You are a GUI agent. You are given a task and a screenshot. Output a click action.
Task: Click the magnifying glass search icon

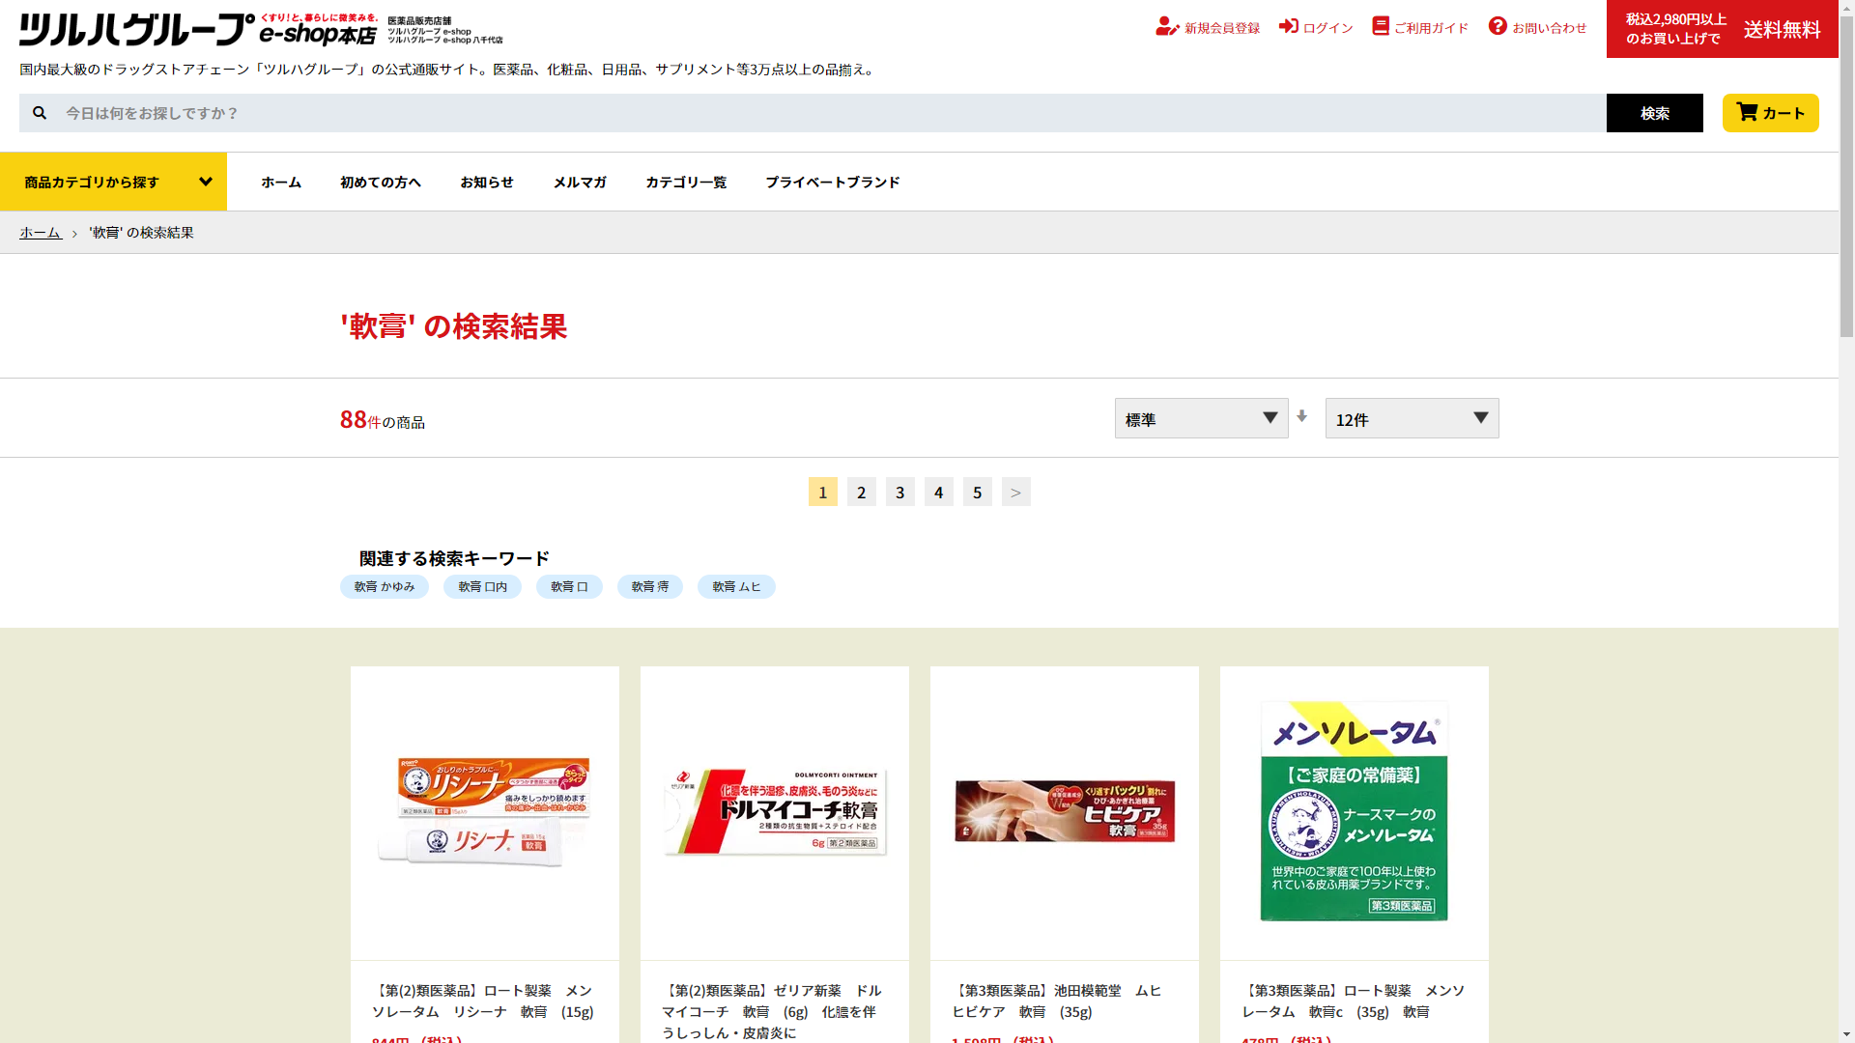[x=40, y=113]
